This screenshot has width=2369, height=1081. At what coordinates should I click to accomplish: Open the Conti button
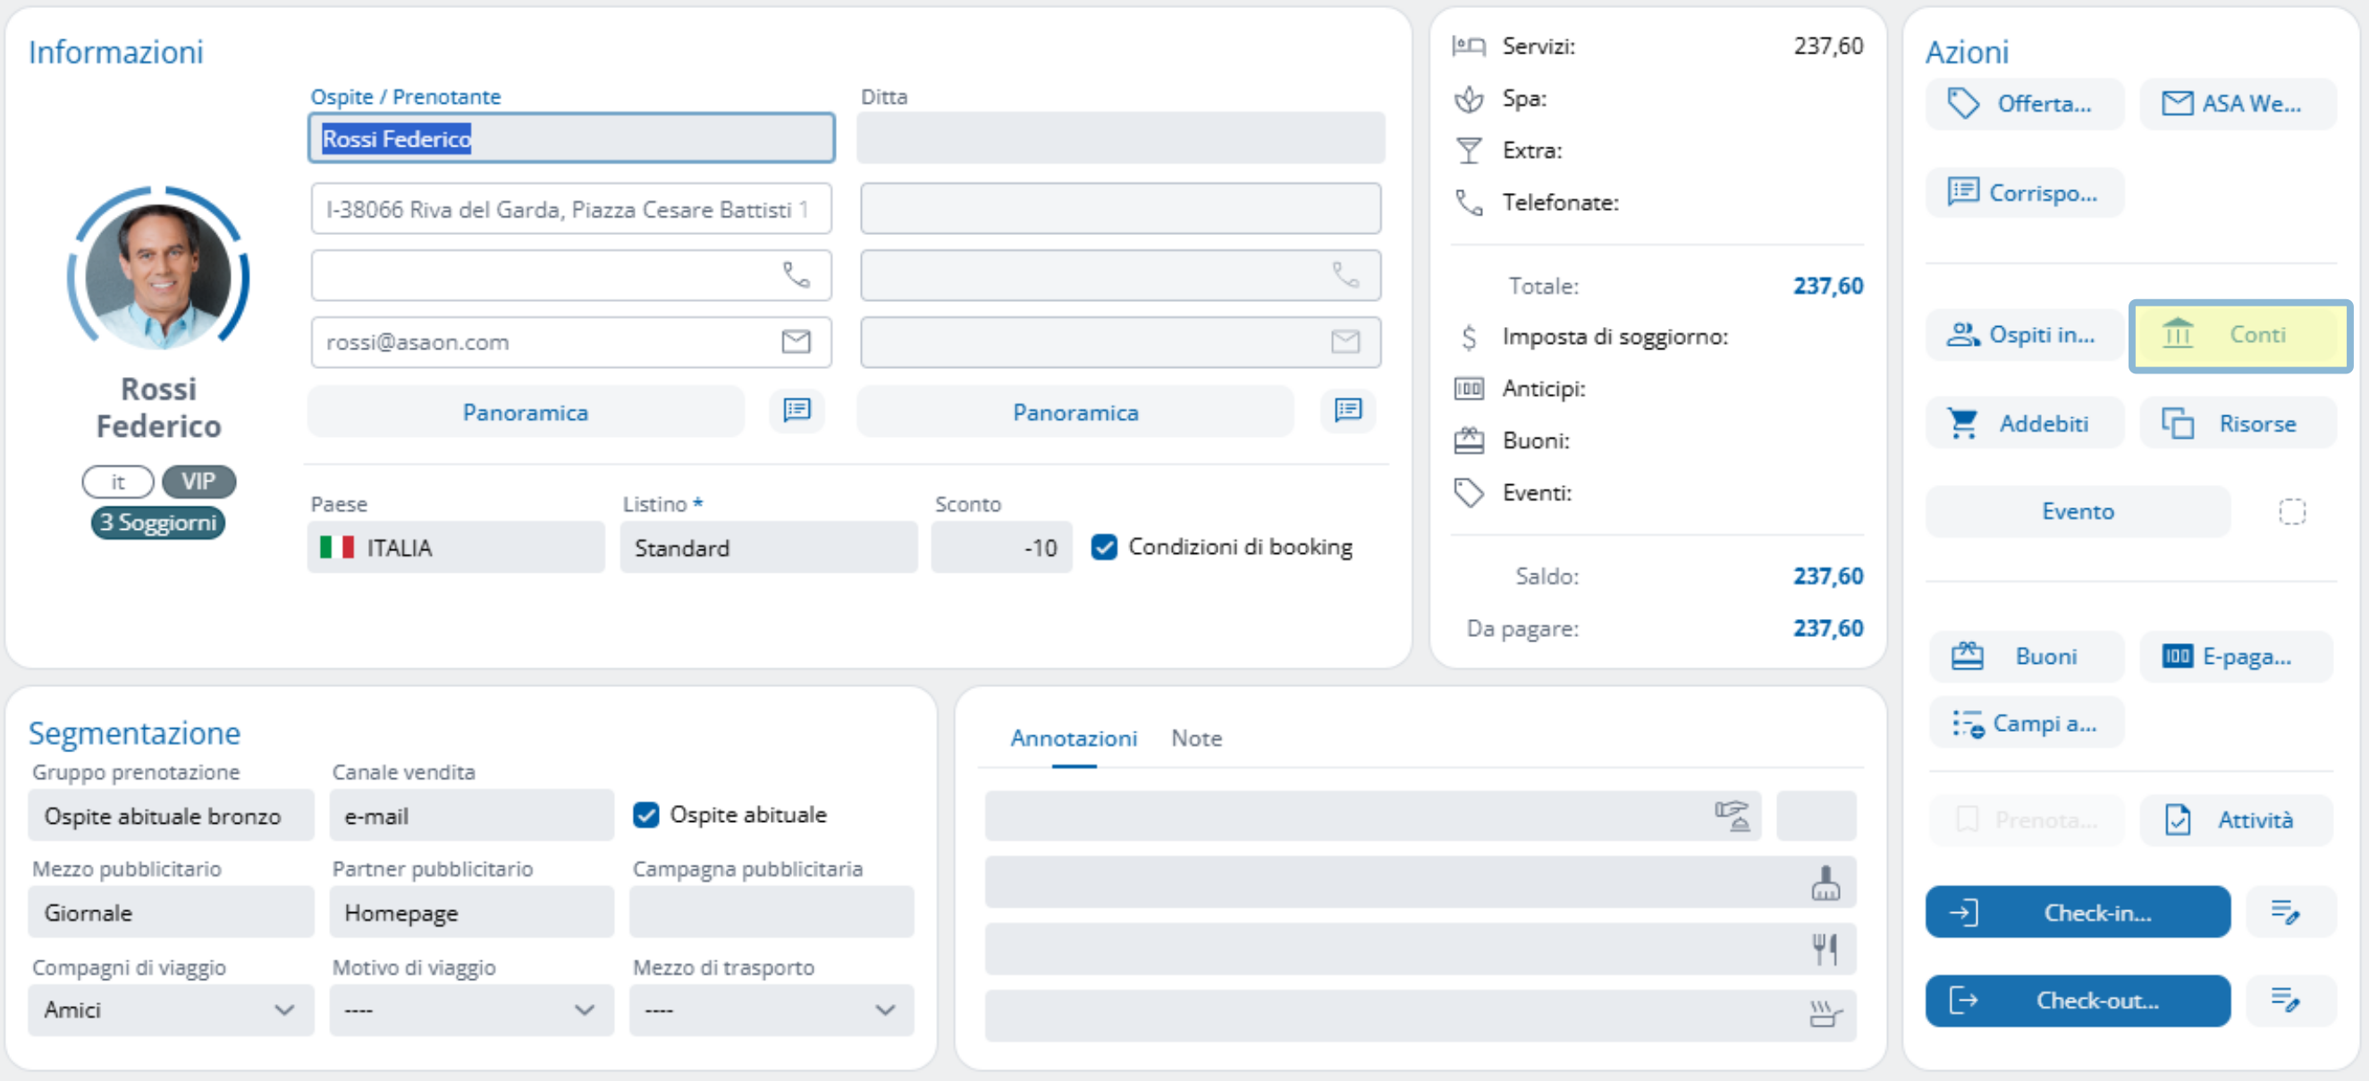2239,336
